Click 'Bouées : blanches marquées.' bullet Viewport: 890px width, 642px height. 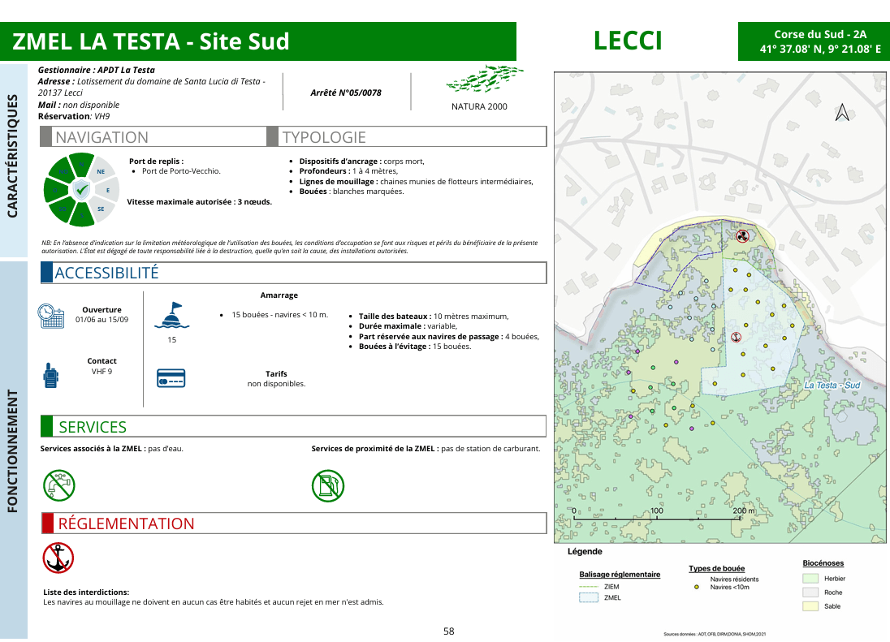point(352,191)
